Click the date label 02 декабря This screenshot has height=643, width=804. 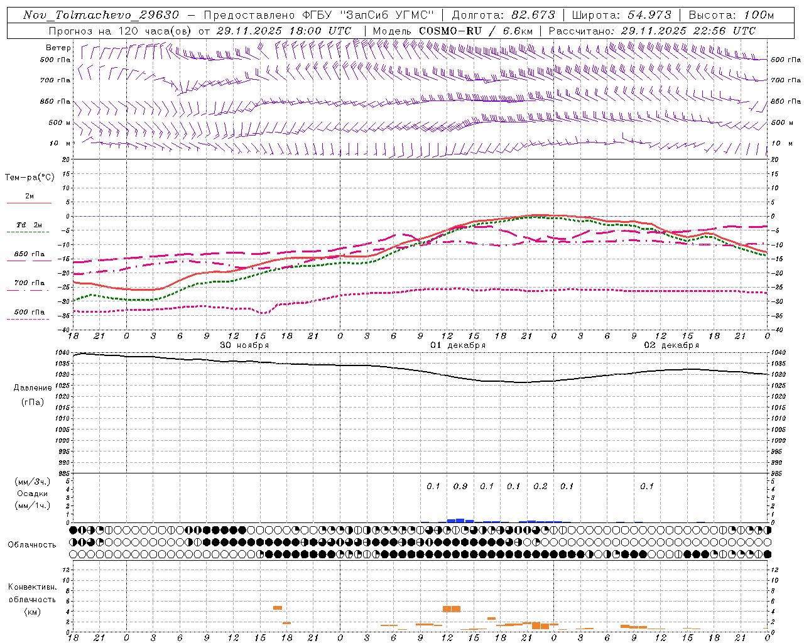pos(671,345)
